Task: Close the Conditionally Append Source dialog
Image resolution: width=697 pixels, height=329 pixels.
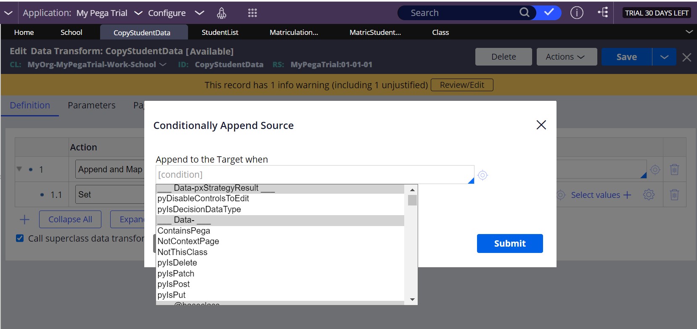Action: tap(541, 125)
